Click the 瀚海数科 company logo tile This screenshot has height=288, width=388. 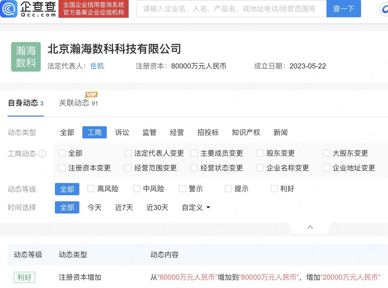tap(26, 57)
